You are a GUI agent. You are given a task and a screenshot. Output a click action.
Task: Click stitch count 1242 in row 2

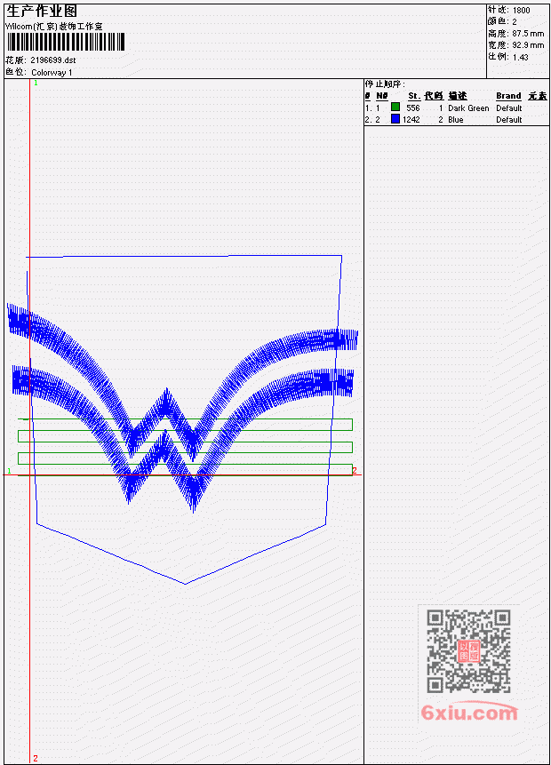coord(411,120)
